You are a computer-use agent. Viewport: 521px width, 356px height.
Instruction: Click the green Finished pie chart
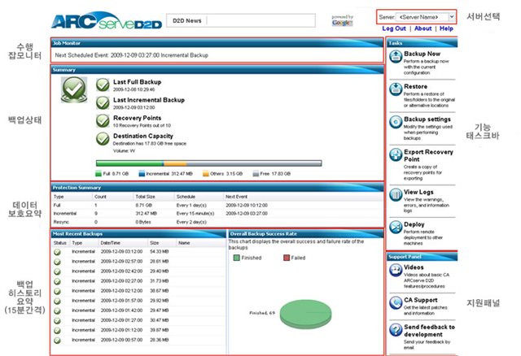click(306, 314)
